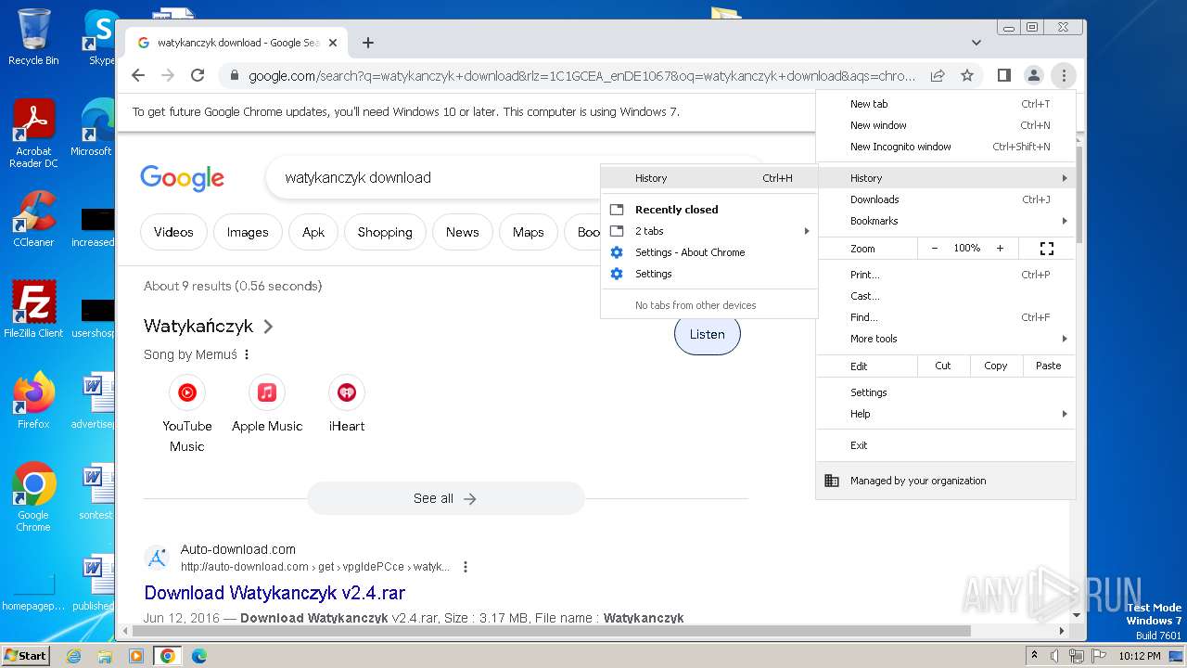The image size is (1187, 668).
Task: Select New Incognito window menu item
Action: pyautogui.click(x=946, y=147)
